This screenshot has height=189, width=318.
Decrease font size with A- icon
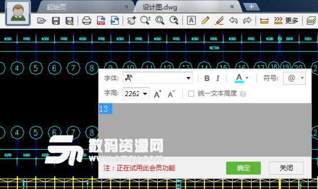click(x=172, y=94)
